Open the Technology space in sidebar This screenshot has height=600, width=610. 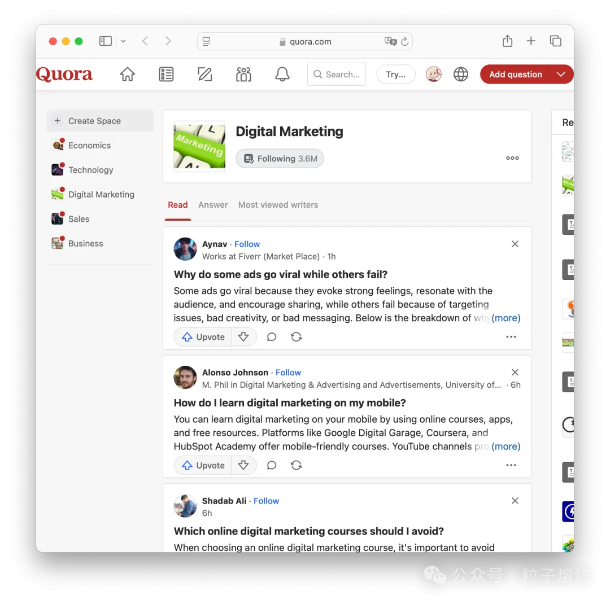100,170
